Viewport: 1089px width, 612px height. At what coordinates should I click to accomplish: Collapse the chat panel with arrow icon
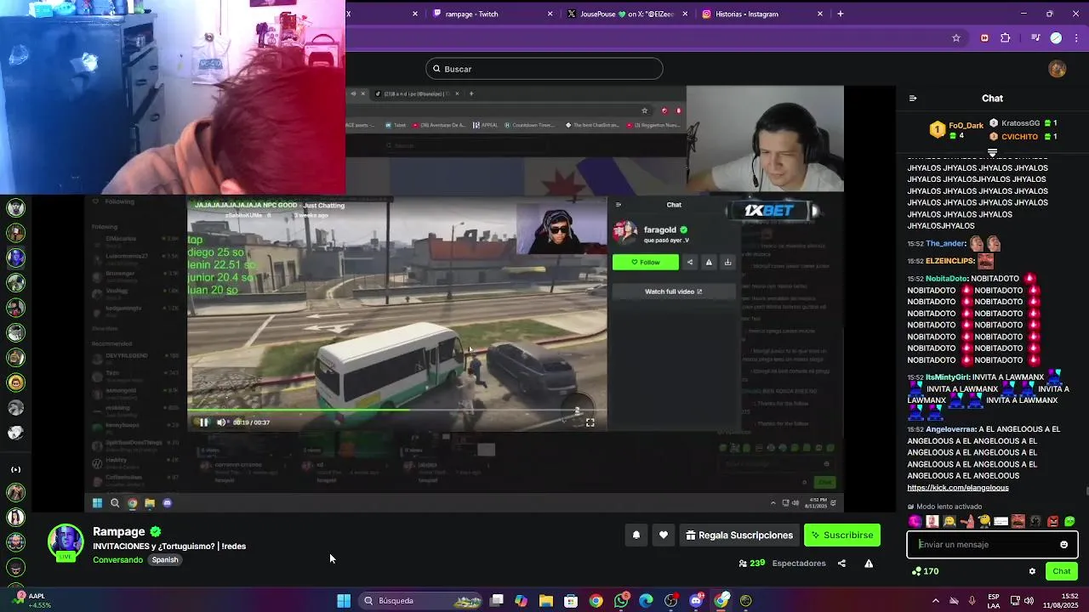click(913, 98)
